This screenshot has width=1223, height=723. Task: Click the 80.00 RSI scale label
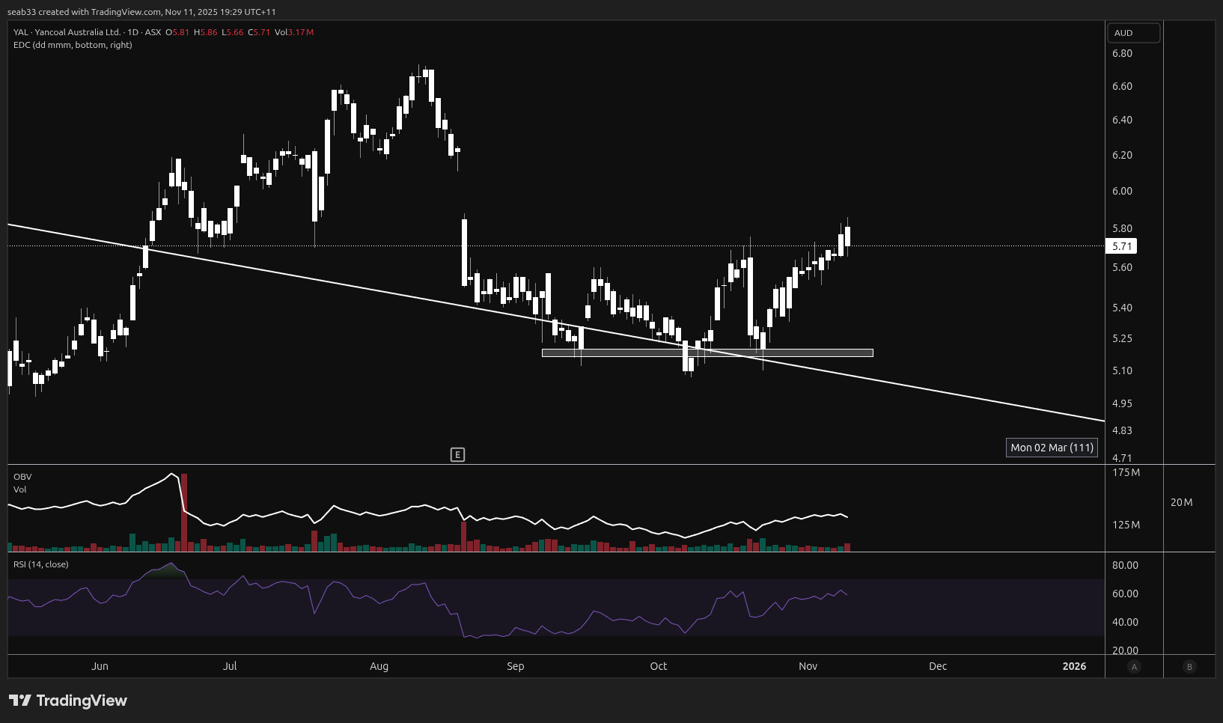point(1124,565)
